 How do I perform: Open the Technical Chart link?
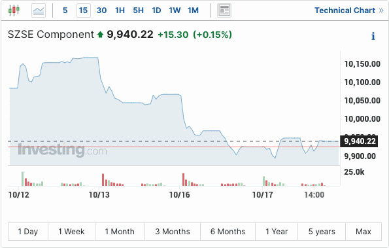click(349, 10)
